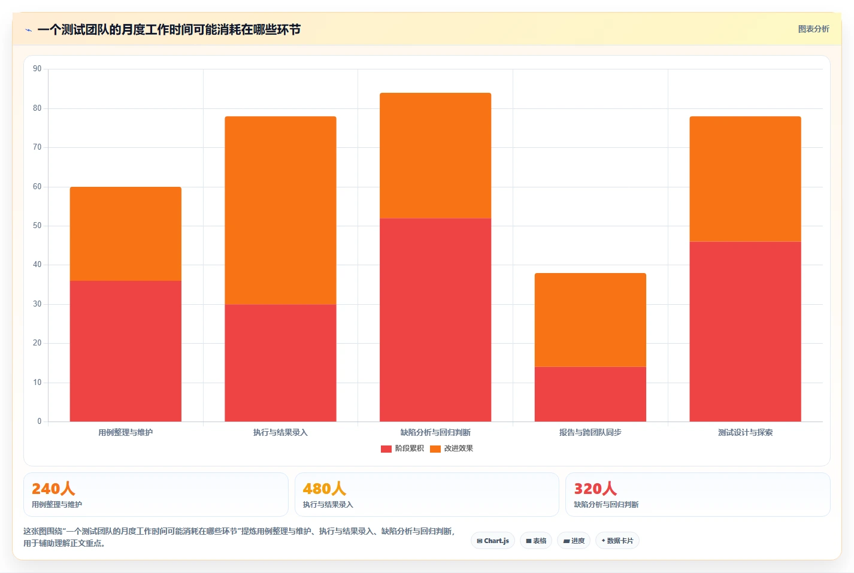Click red segment of 执行与结果录入 bar
This screenshot has height=573, width=854.
(x=280, y=363)
